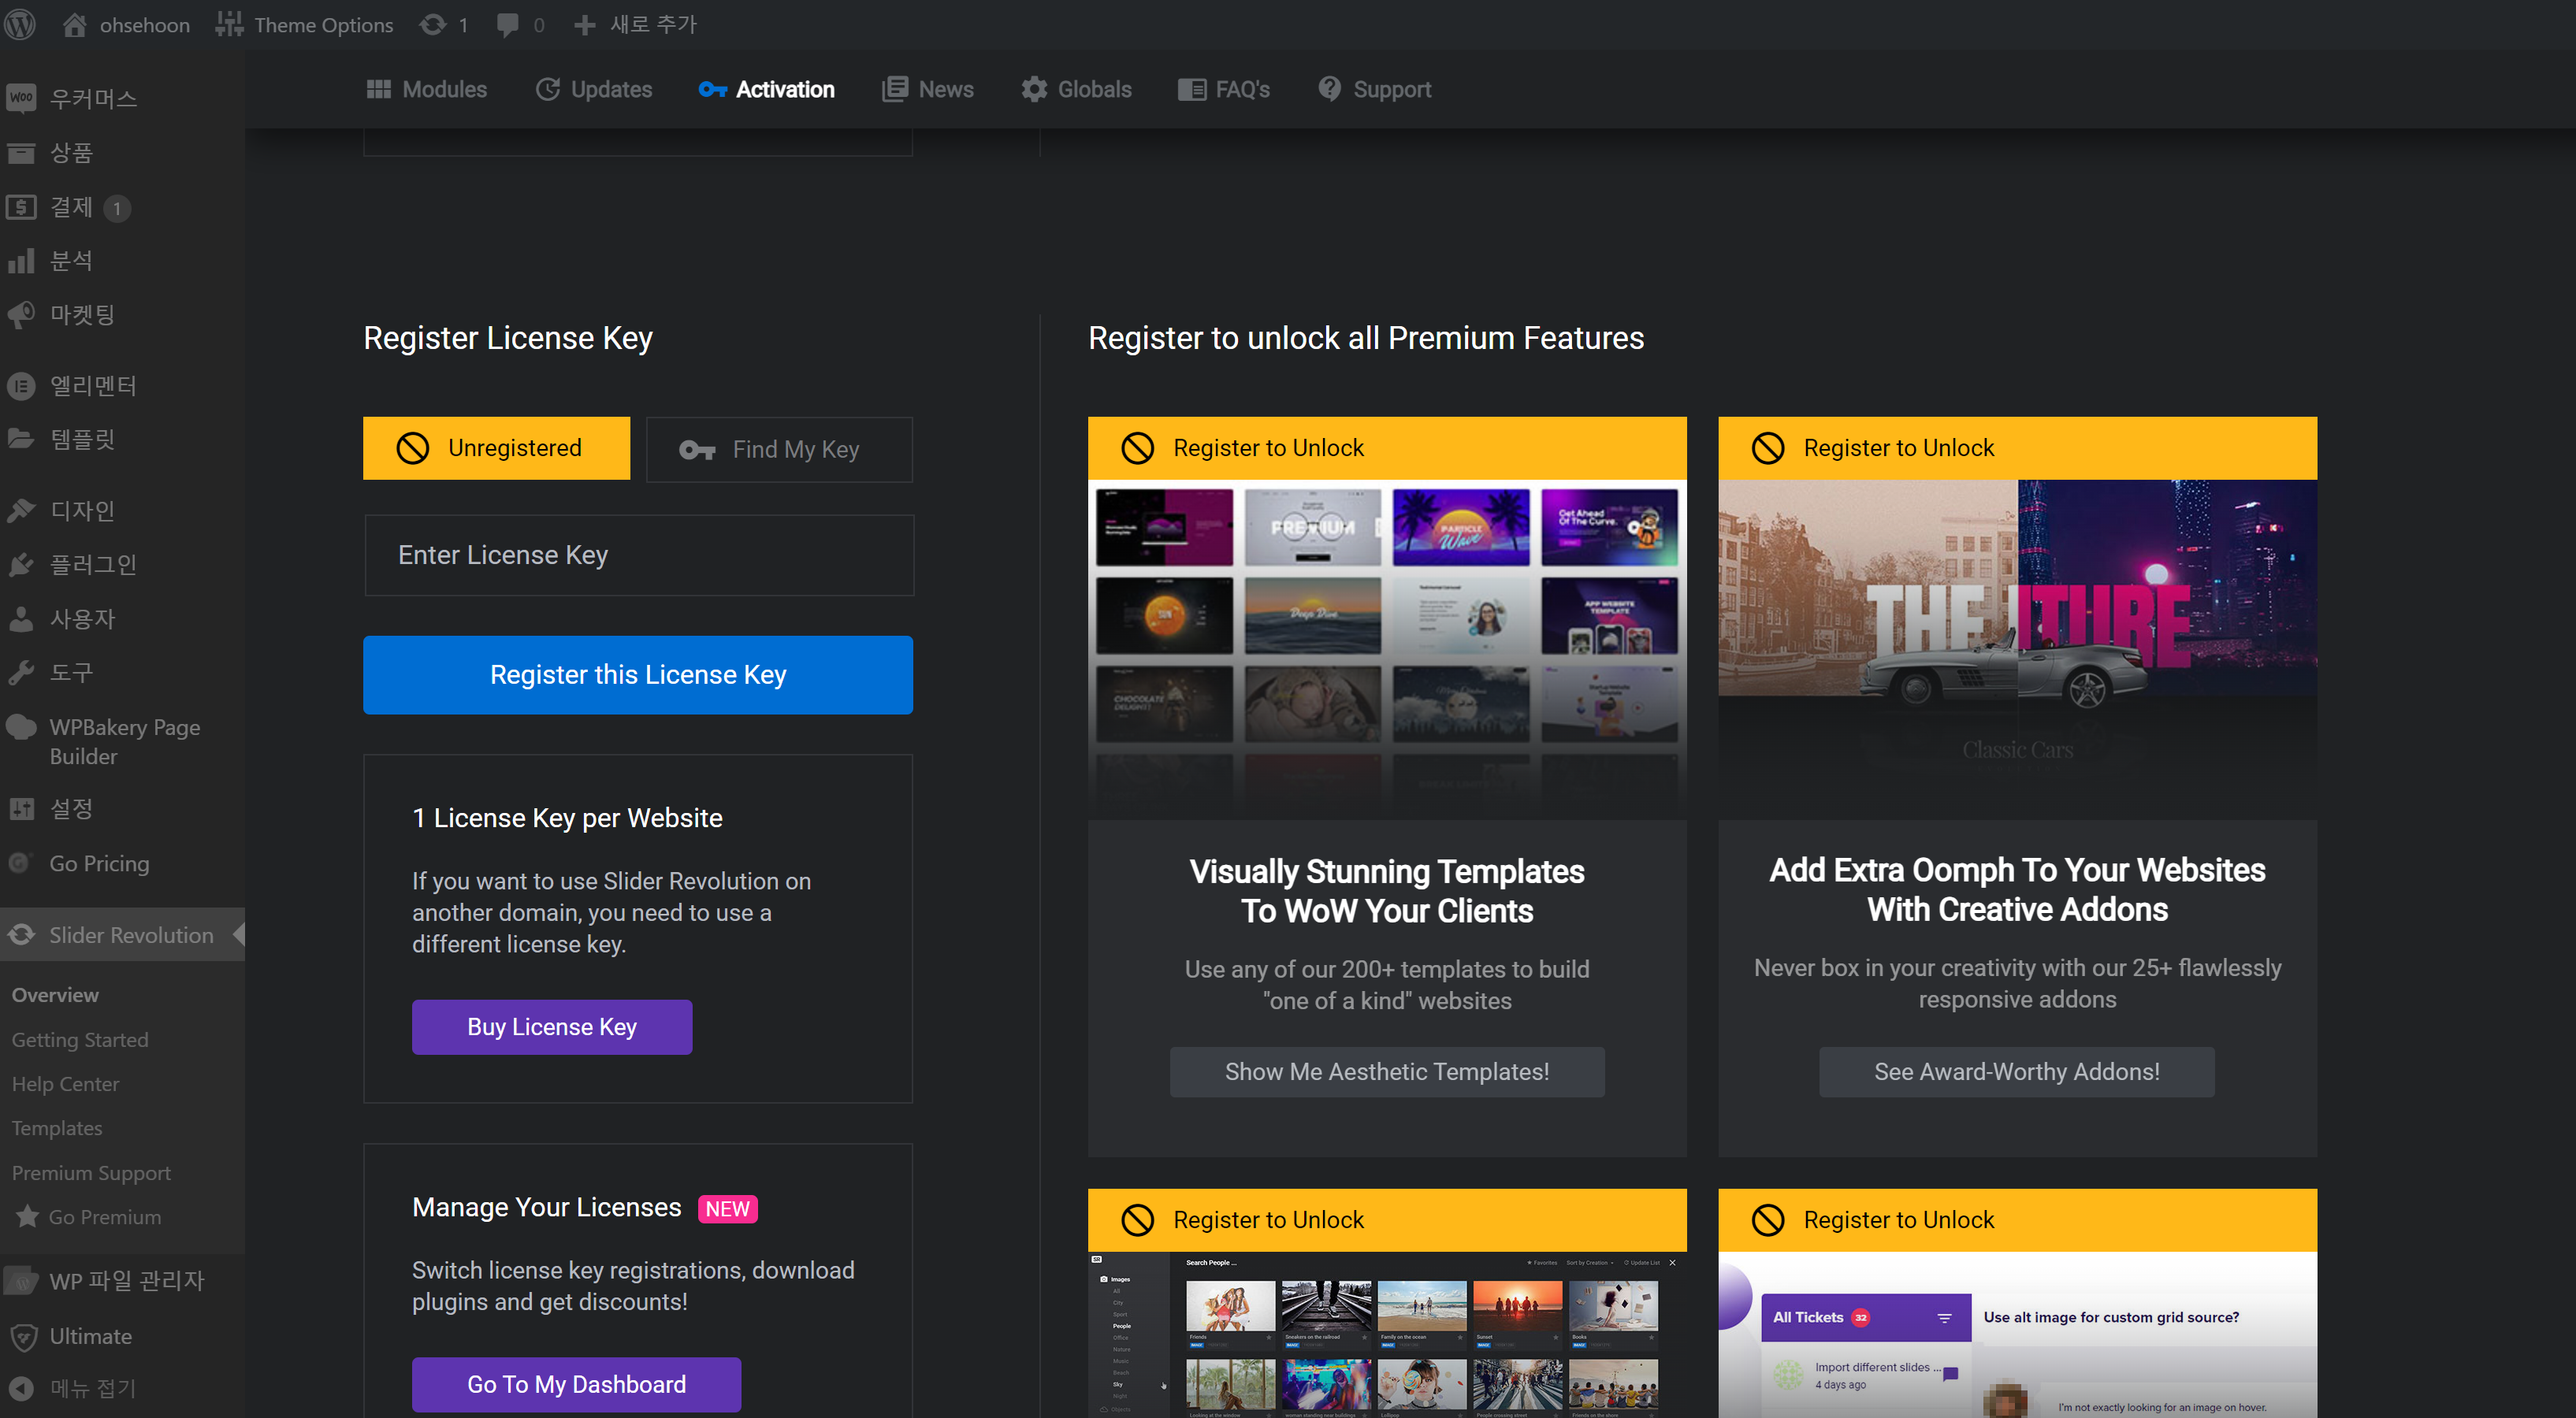Open See Award-Worthy Addons button
This screenshot has height=1418, width=2576.
(x=2016, y=1071)
